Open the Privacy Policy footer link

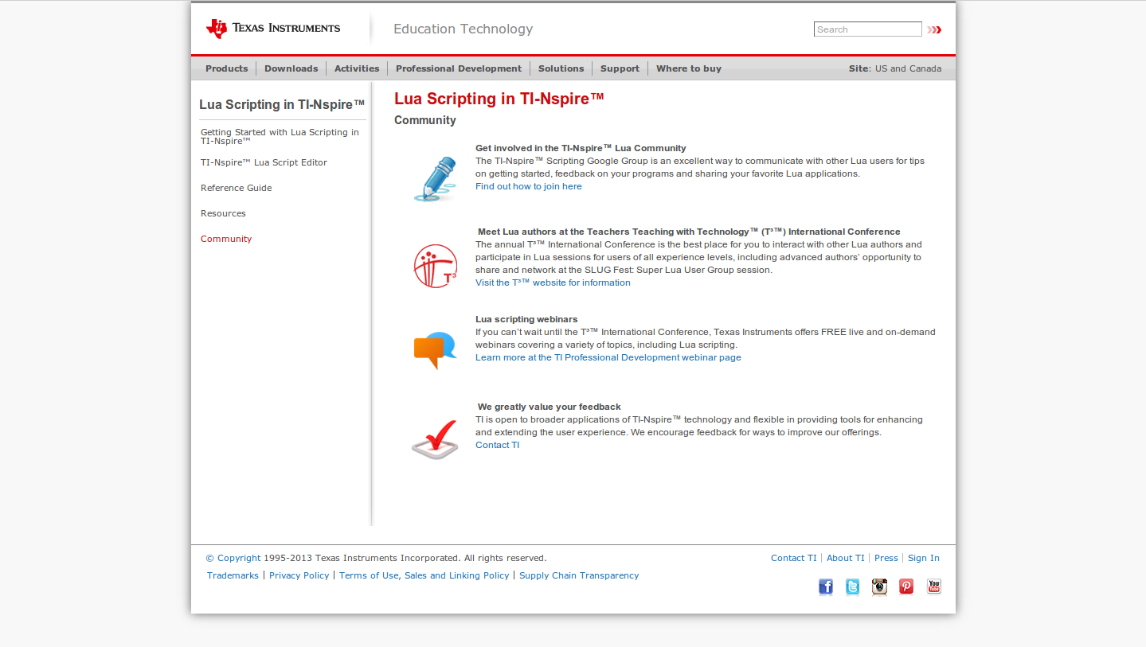[x=299, y=575]
